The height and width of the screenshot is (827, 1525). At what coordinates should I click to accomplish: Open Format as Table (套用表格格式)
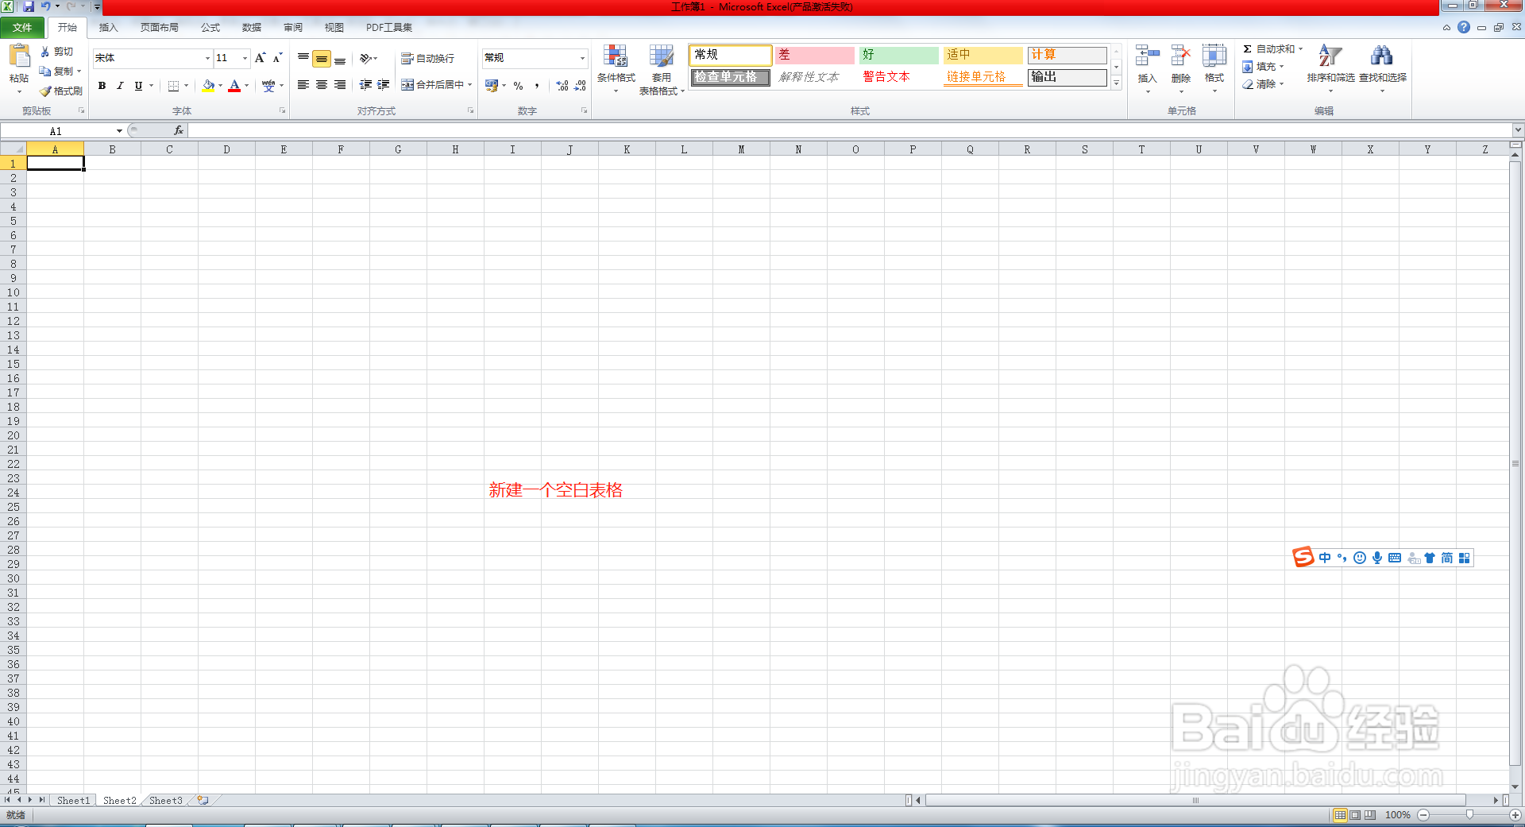[x=662, y=70]
